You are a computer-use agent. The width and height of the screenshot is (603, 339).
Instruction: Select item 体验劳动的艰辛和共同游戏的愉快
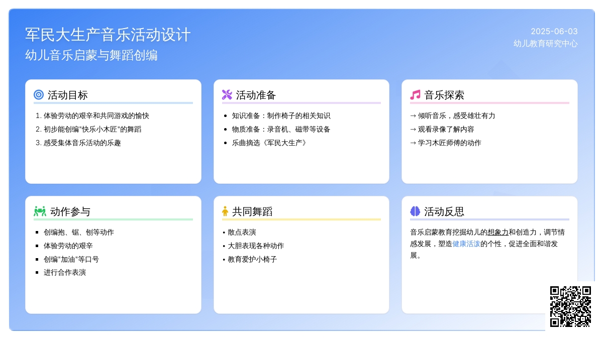[x=96, y=116]
